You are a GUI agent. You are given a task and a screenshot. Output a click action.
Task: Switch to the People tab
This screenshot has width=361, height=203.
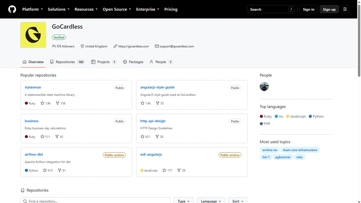point(161,62)
